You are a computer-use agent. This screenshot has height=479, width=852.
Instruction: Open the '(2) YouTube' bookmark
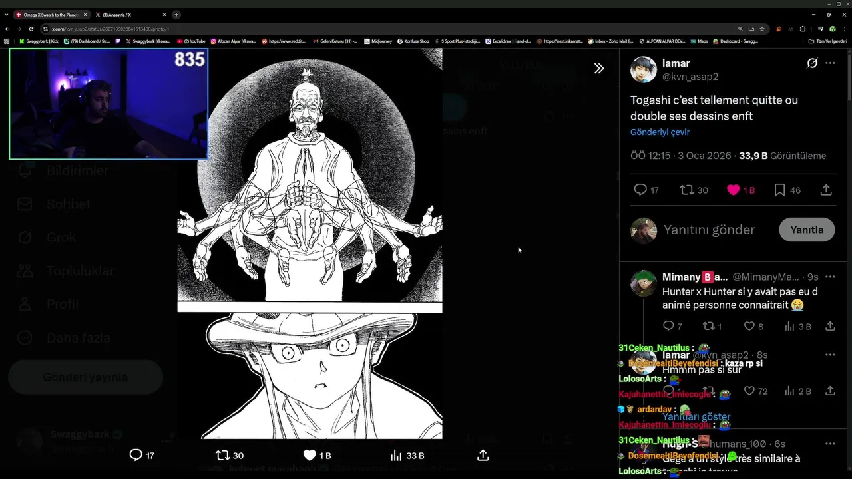pyautogui.click(x=192, y=41)
